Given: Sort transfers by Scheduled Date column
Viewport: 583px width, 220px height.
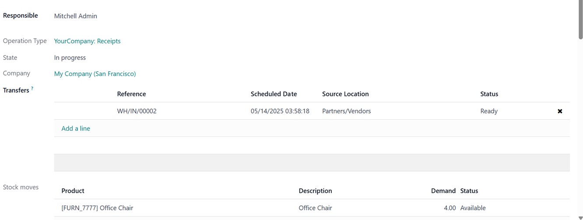Looking at the screenshot, I should click(274, 94).
